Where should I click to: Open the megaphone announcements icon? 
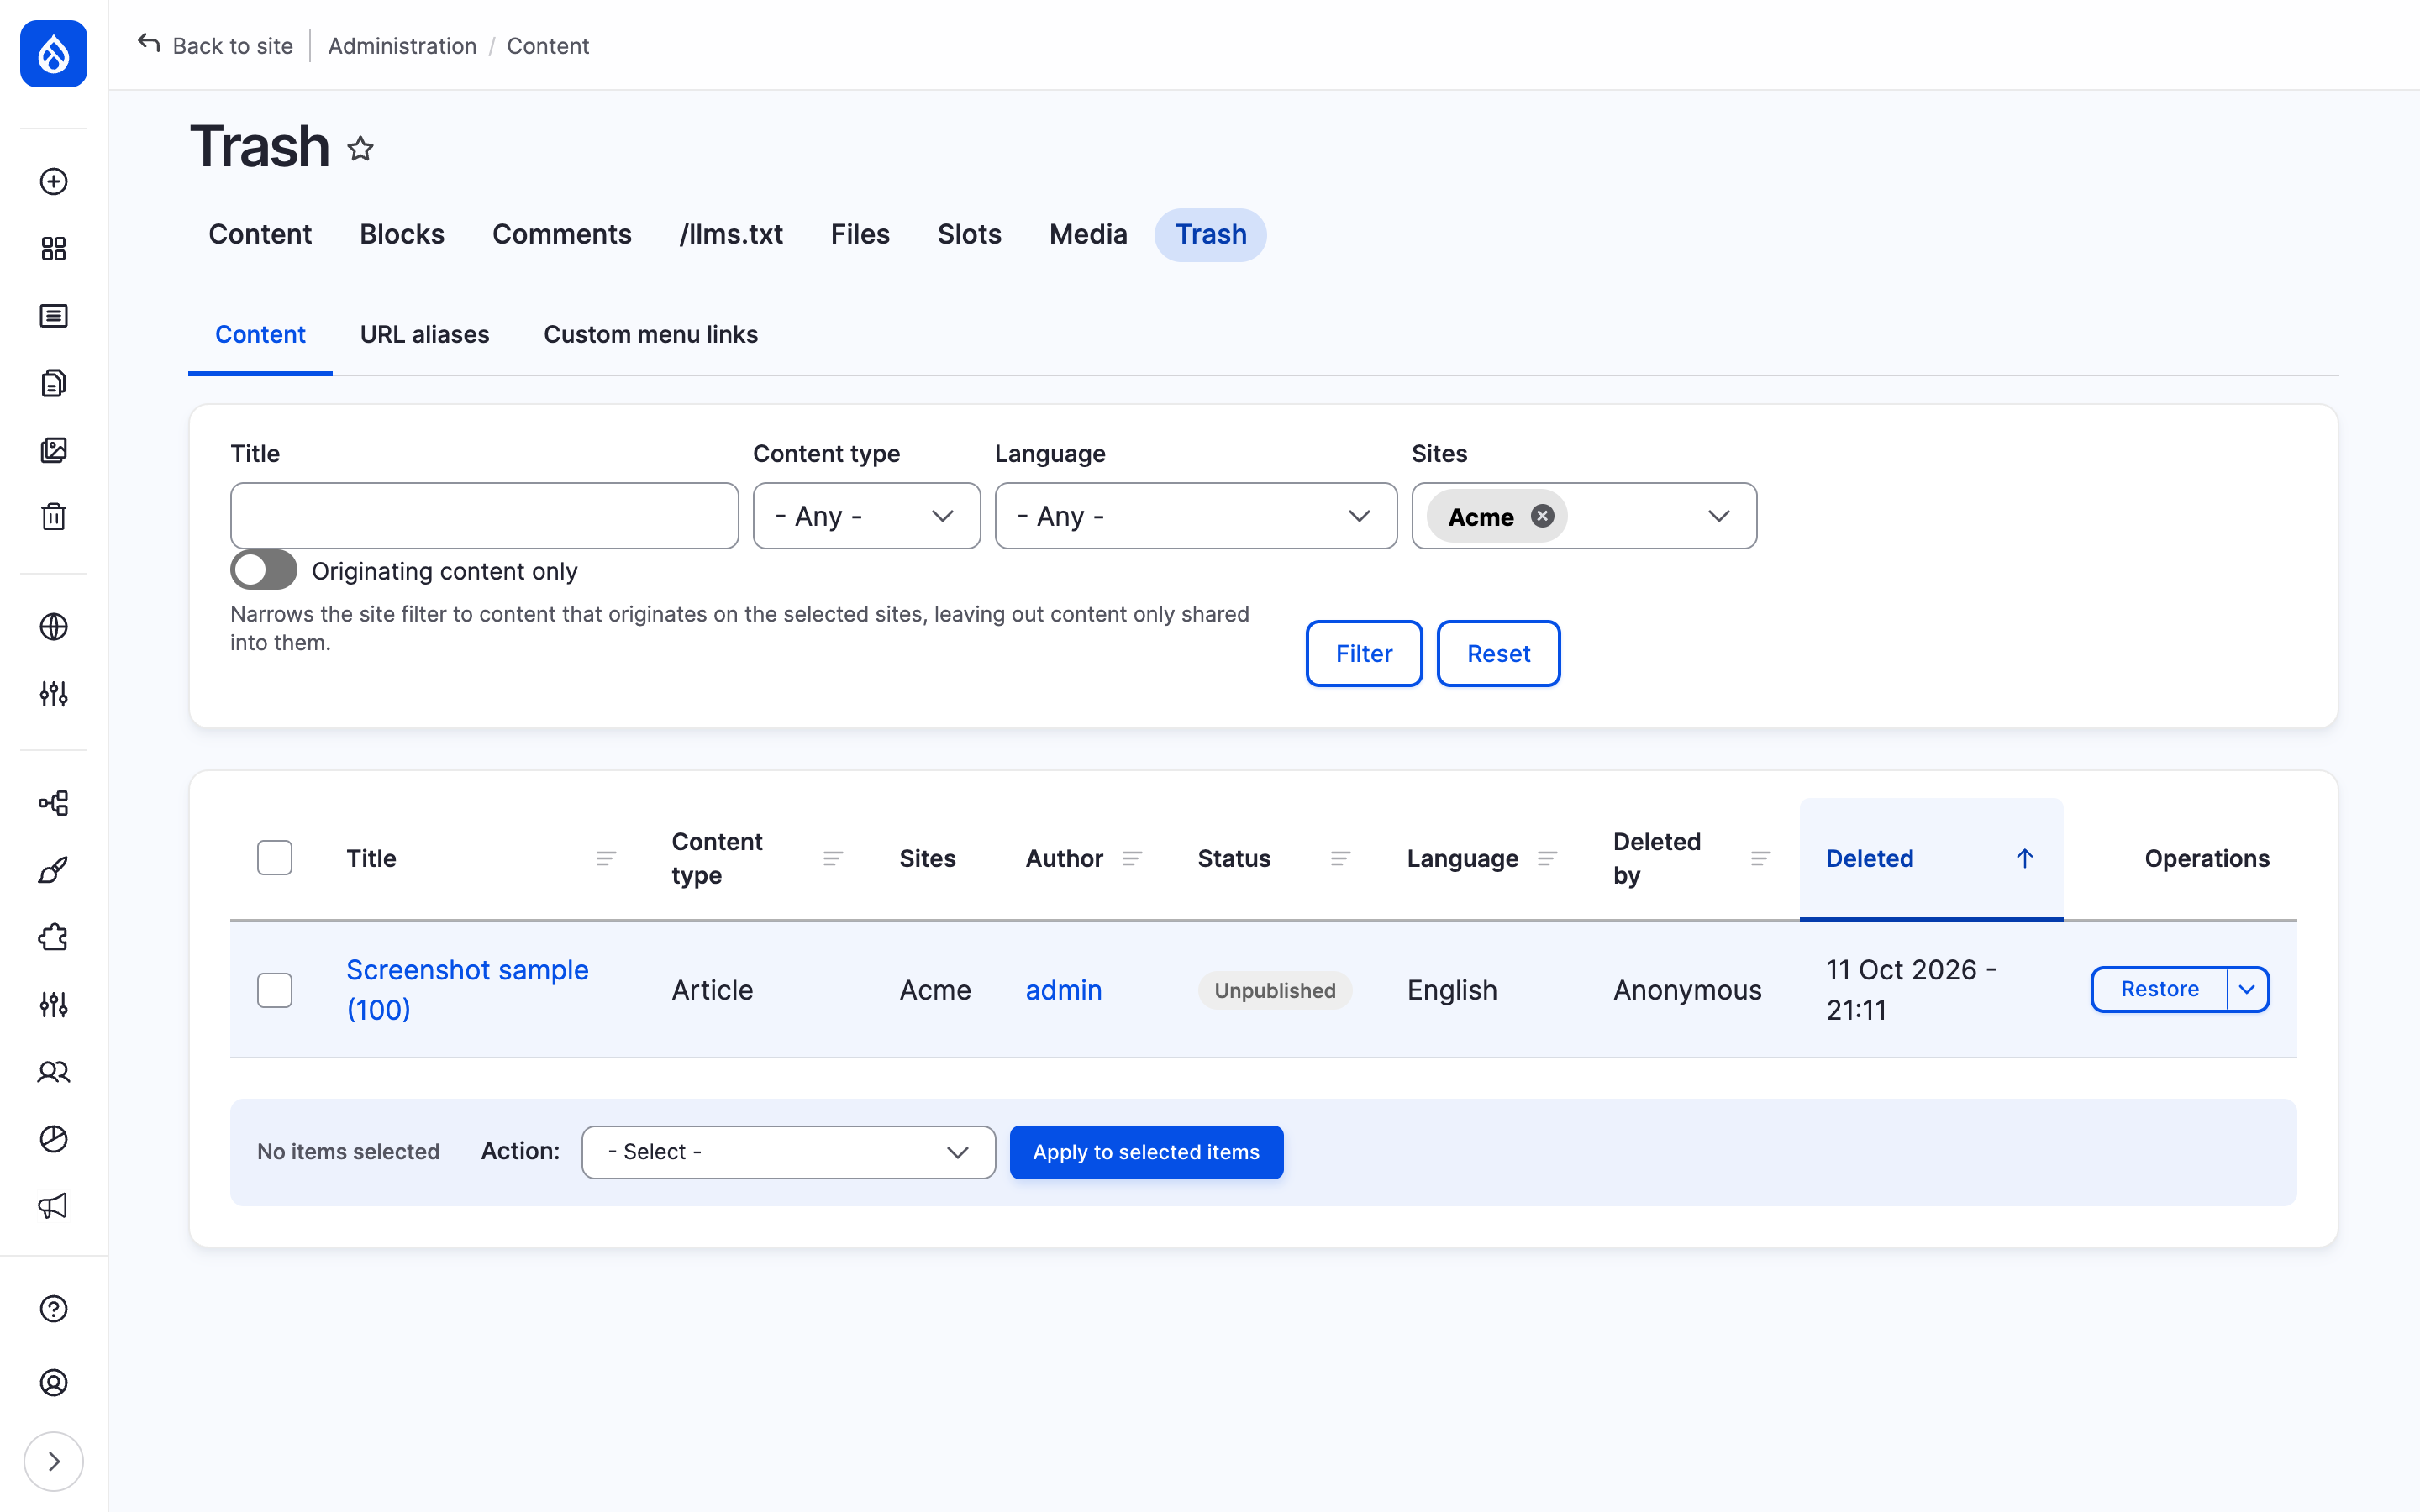point(53,1206)
